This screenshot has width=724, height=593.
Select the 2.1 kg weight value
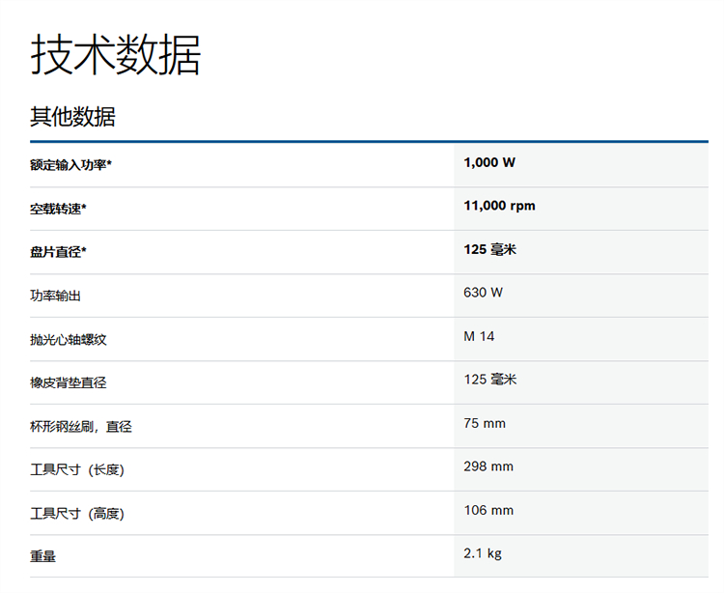click(x=483, y=553)
